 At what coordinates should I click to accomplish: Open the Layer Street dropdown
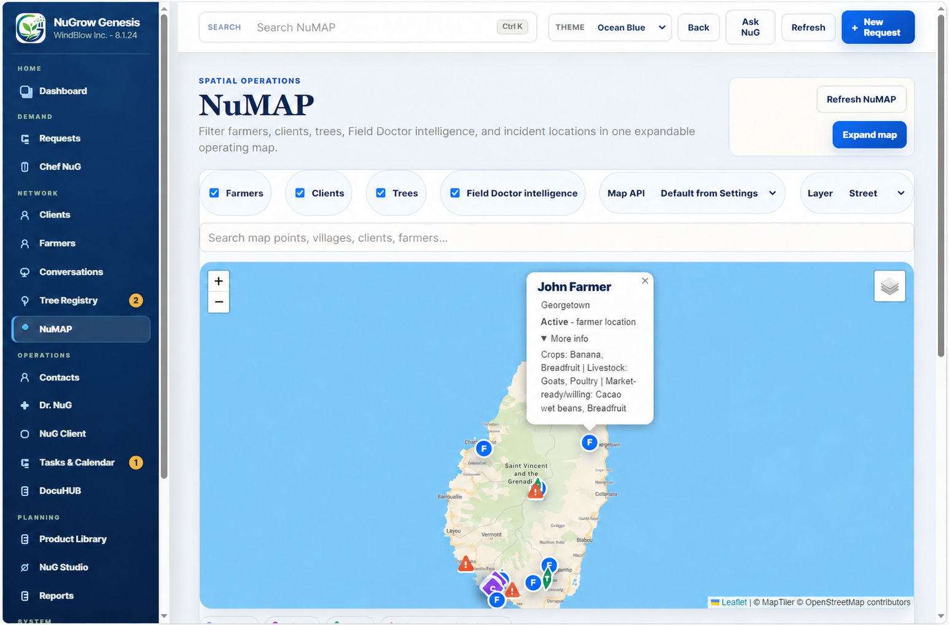[857, 193]
